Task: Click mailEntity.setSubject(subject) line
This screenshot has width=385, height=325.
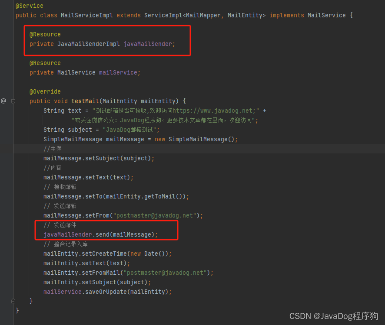Action: point(97,283)
